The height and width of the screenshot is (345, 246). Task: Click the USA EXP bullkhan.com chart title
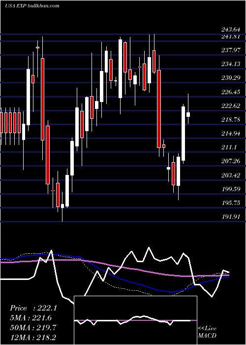[32, 6]
